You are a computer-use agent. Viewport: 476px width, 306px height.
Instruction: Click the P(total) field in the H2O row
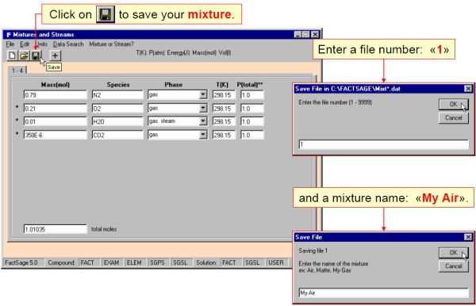click(252, 121)
